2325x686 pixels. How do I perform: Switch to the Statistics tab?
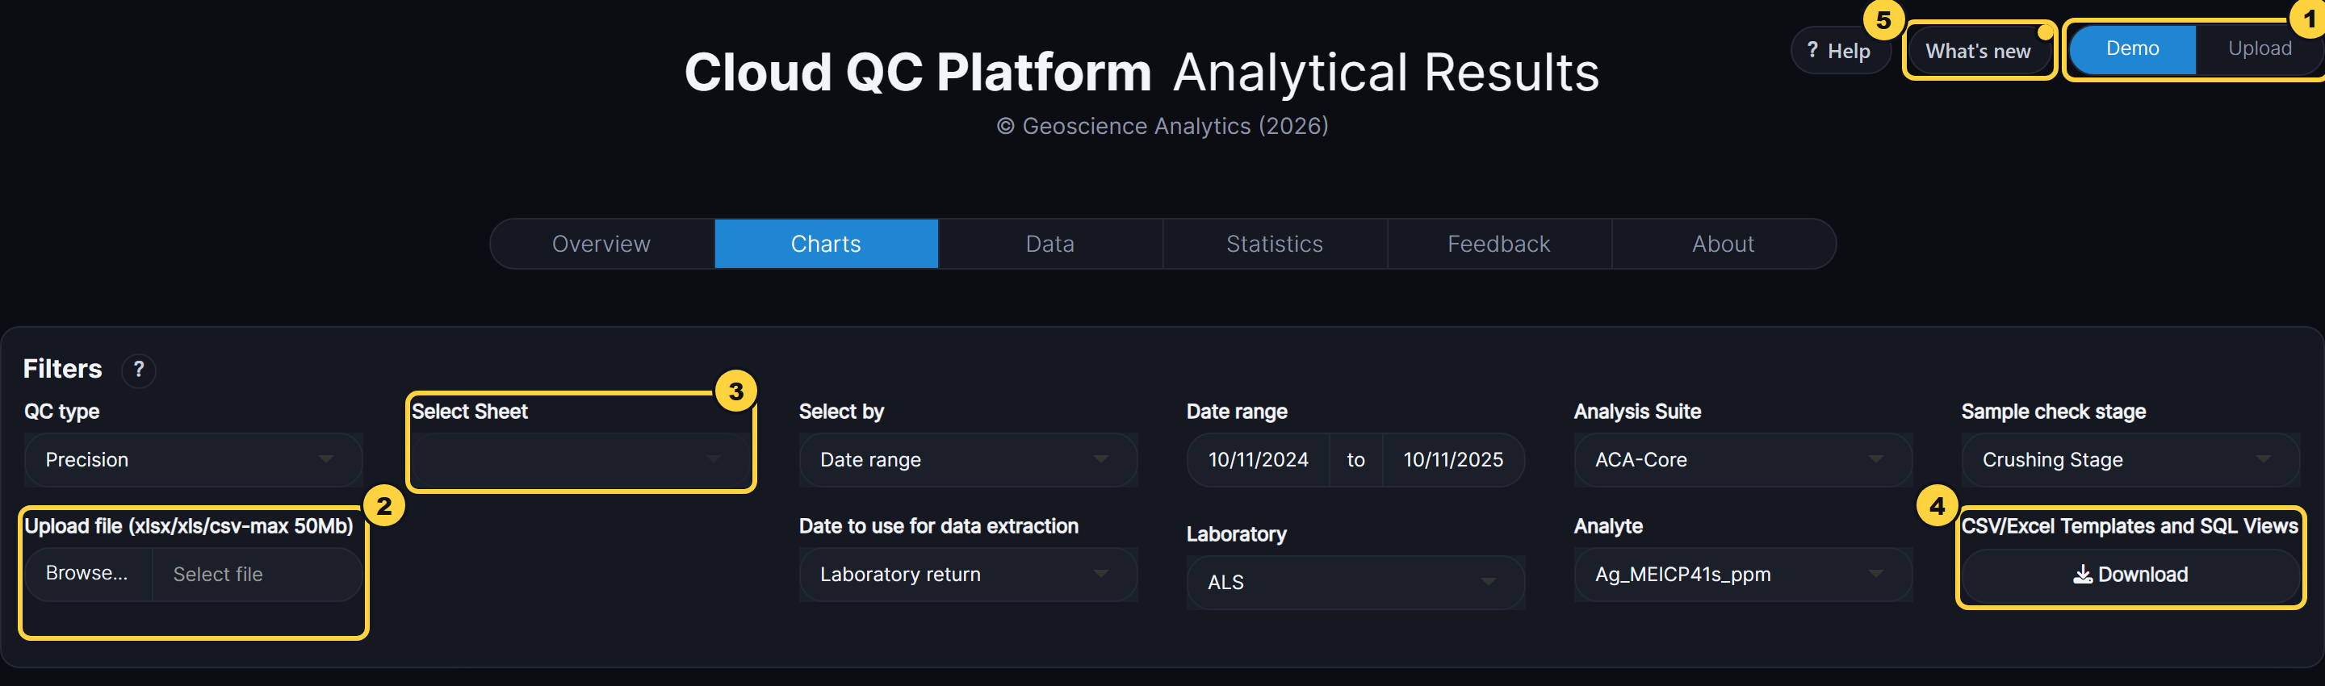(1275, 244)
